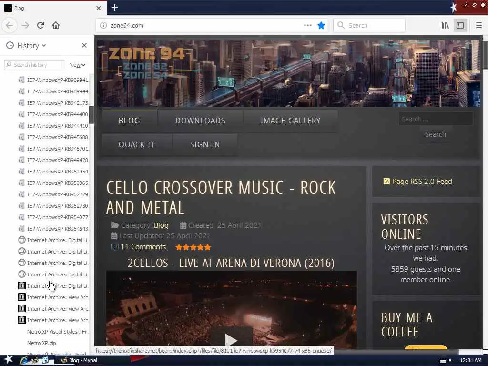Open a new tab

coord(115,8)
